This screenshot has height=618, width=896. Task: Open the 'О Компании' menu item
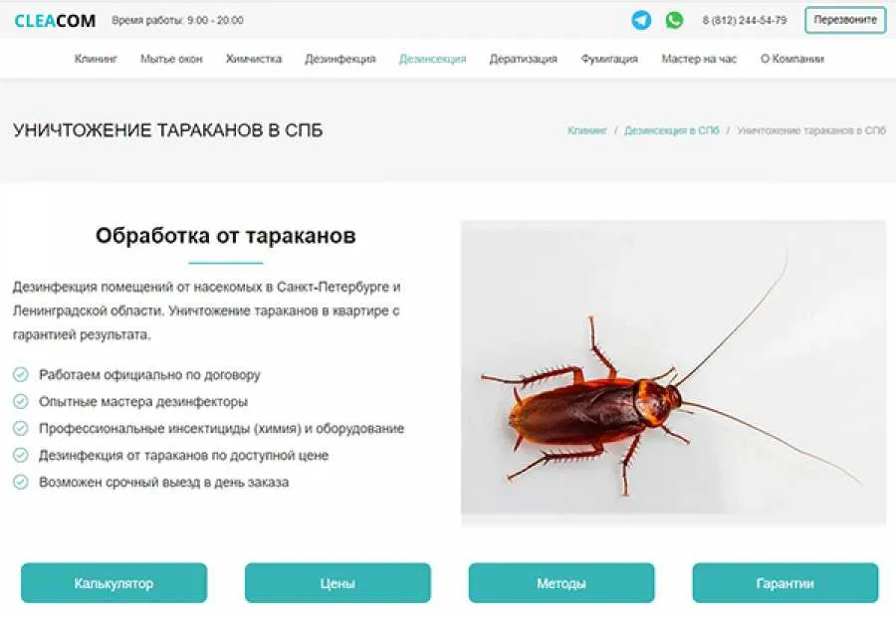[x=792, y=59]
